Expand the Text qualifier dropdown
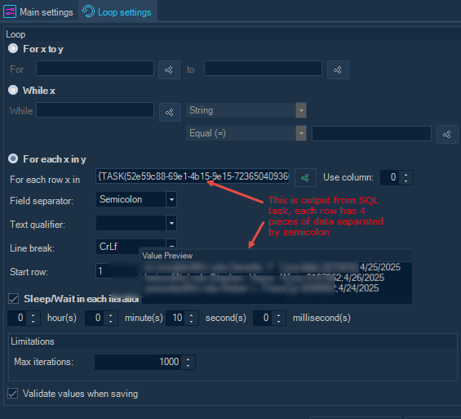Image resolution: width=461 pixels, height=419 pixels. click(136, 223)
